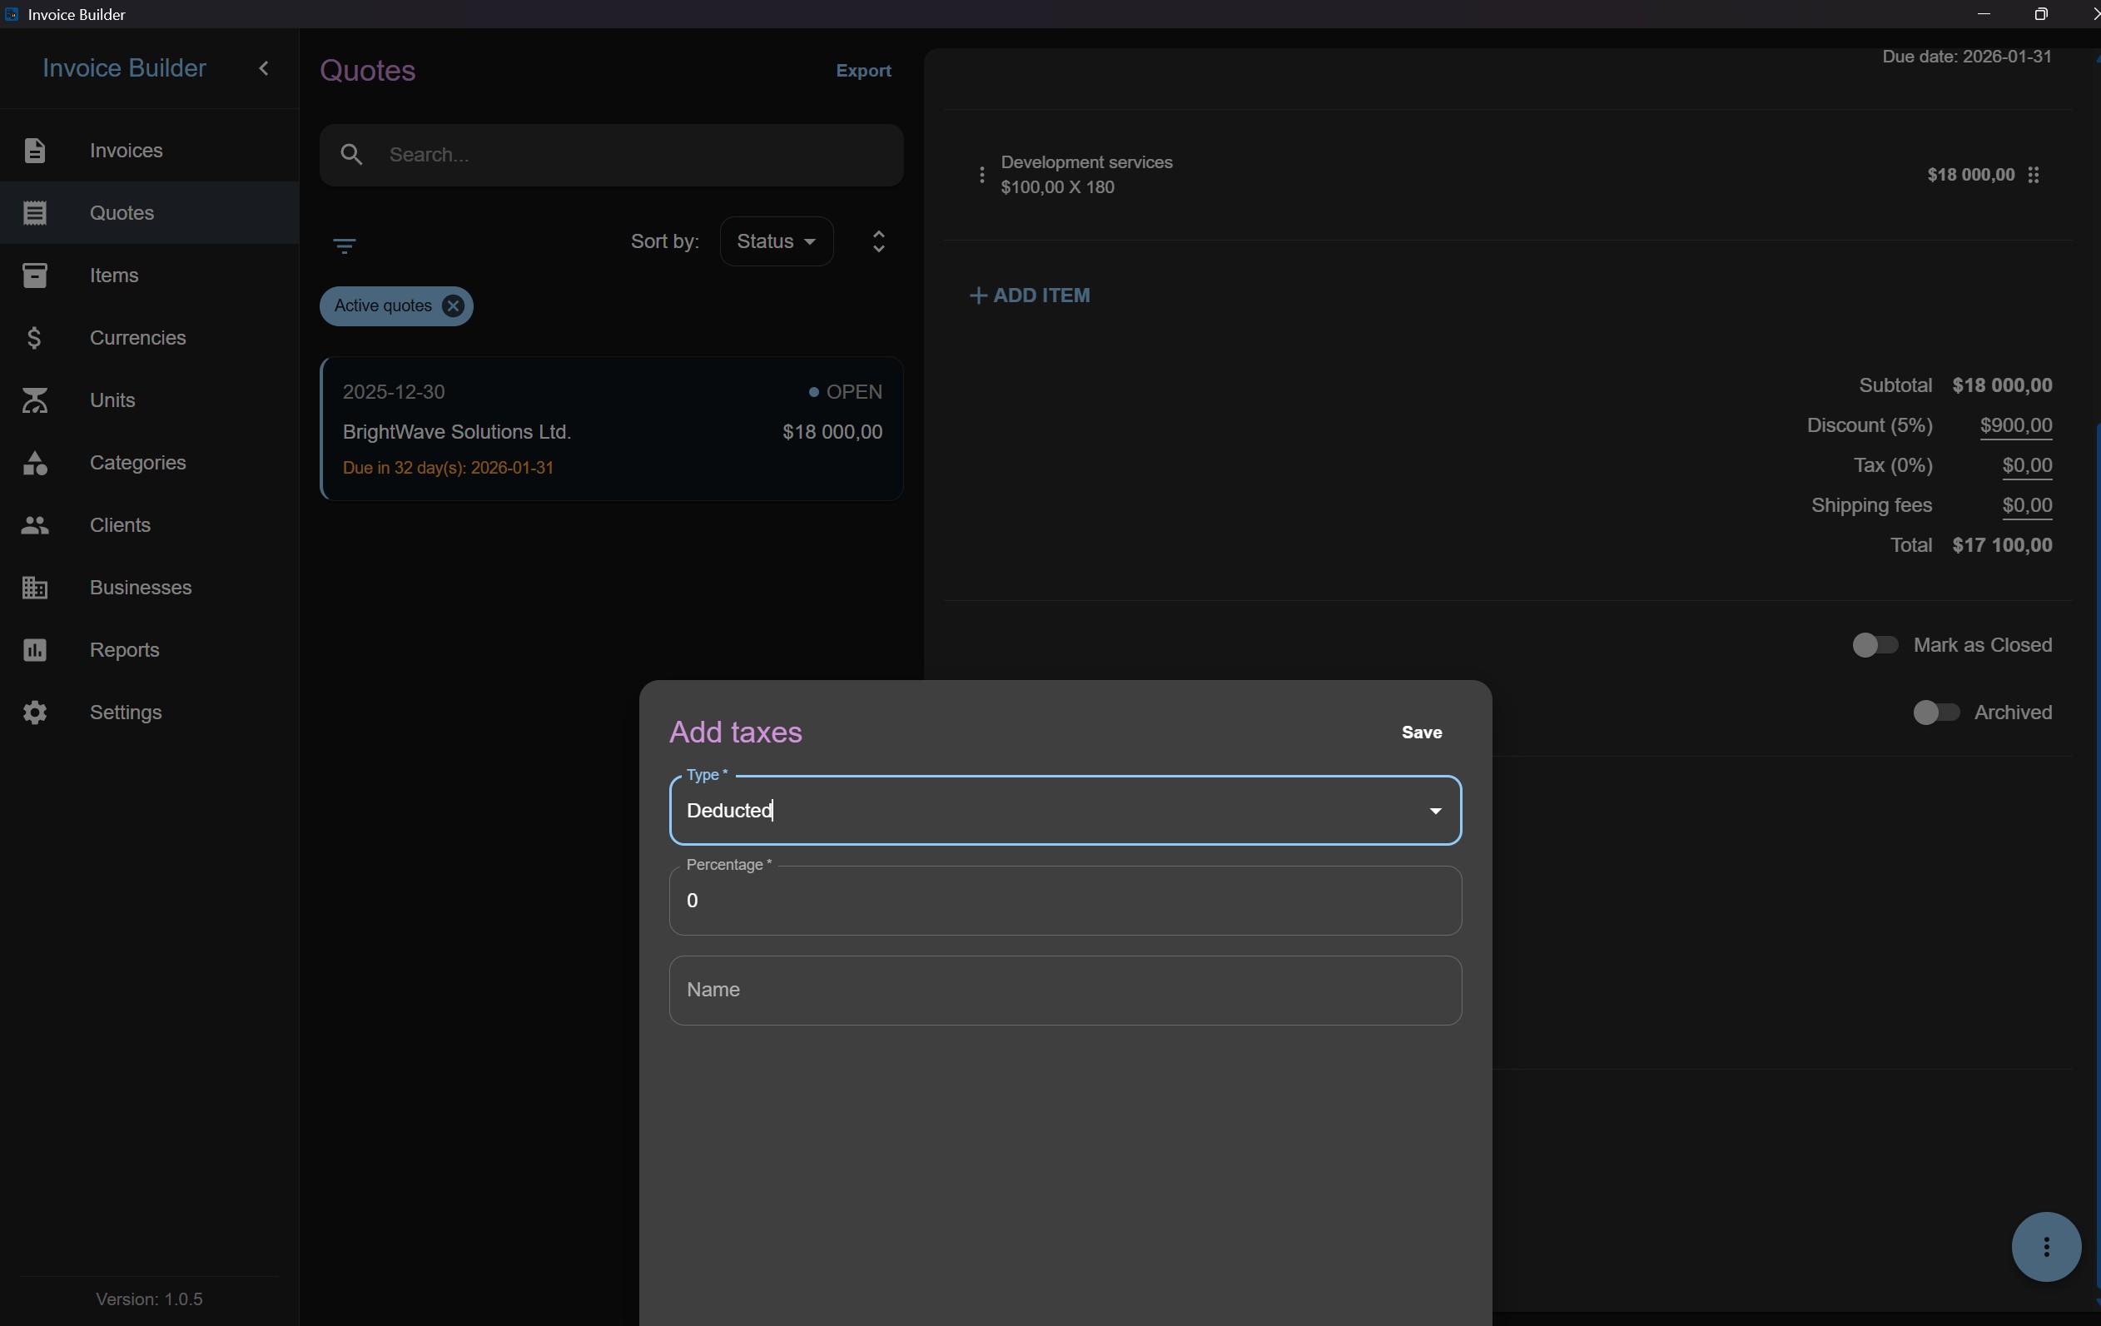Click the Deducted type combo box
This screenshot has width=2101, height=1326.
1065,811
